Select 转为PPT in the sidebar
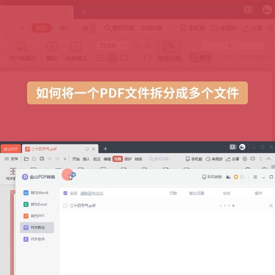Viewport: 275px width, 275px height. 37,216
